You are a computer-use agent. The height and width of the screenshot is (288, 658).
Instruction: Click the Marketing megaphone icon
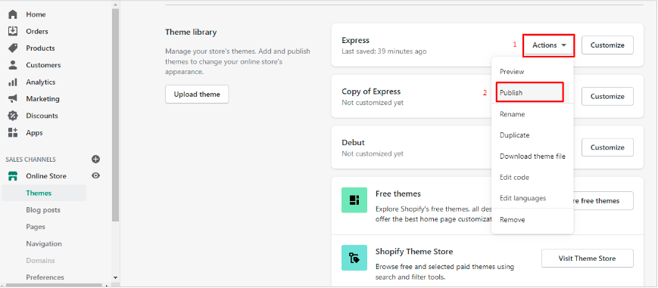point(13,99)
